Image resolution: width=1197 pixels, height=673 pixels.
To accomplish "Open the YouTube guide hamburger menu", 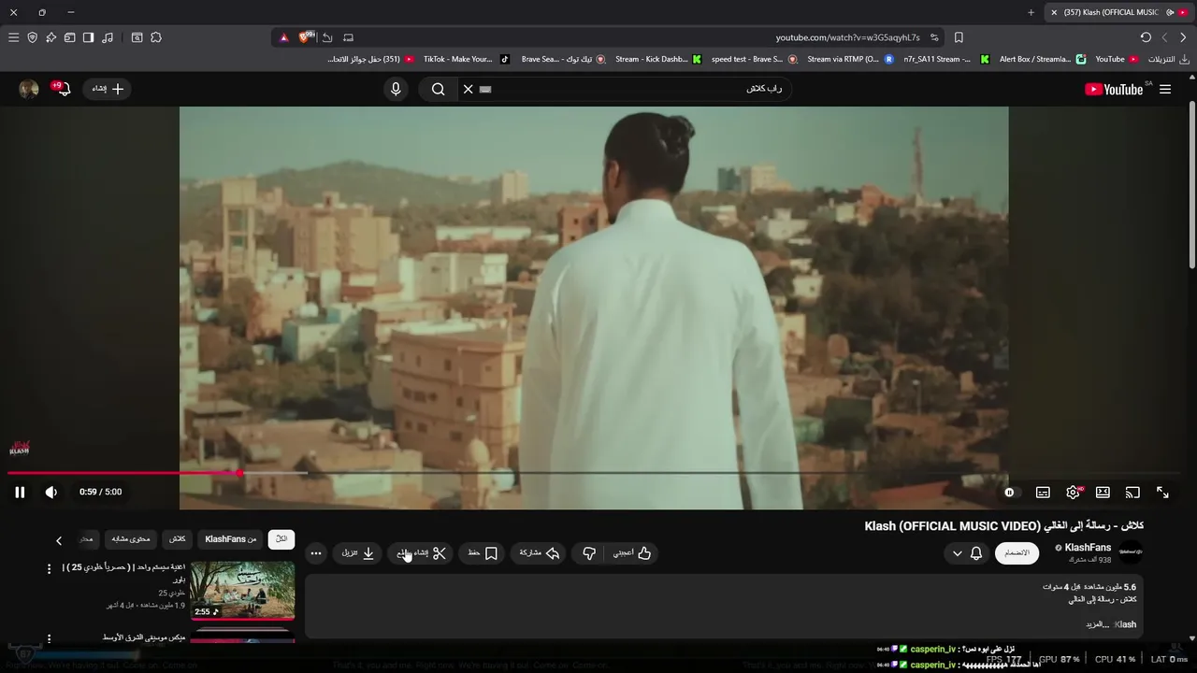I will [1165, 89].
